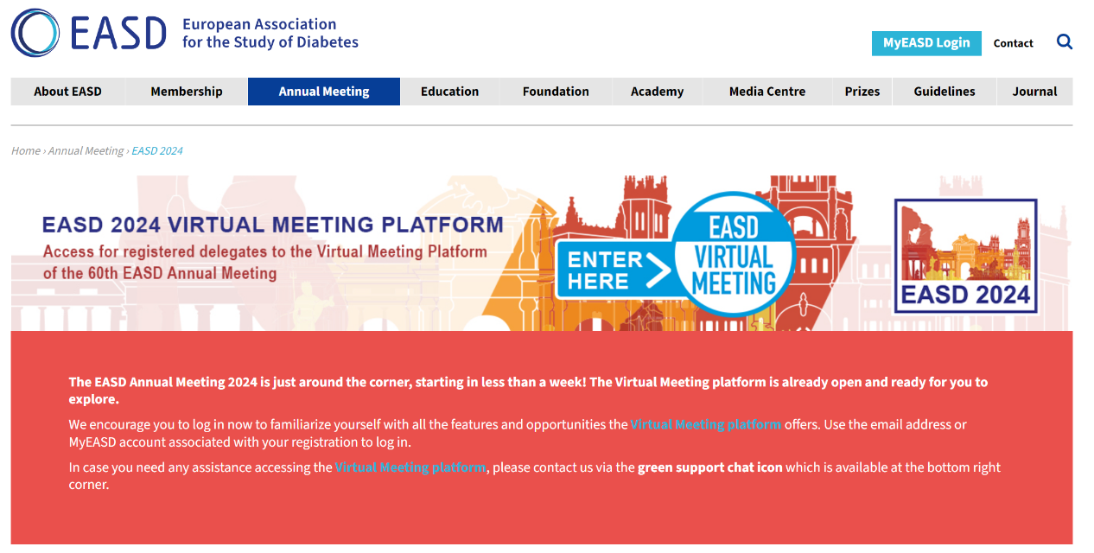The width and height of the screenshot is (1094, 553).
Task: Open the Contact link in header
Action: coord(1013,43)
